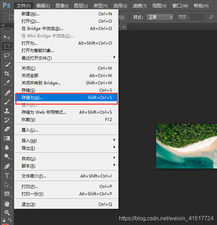This screenshot has height=225, width=217.
Task: Expand the 导出(E) submenu
Action: pos(66,148)
